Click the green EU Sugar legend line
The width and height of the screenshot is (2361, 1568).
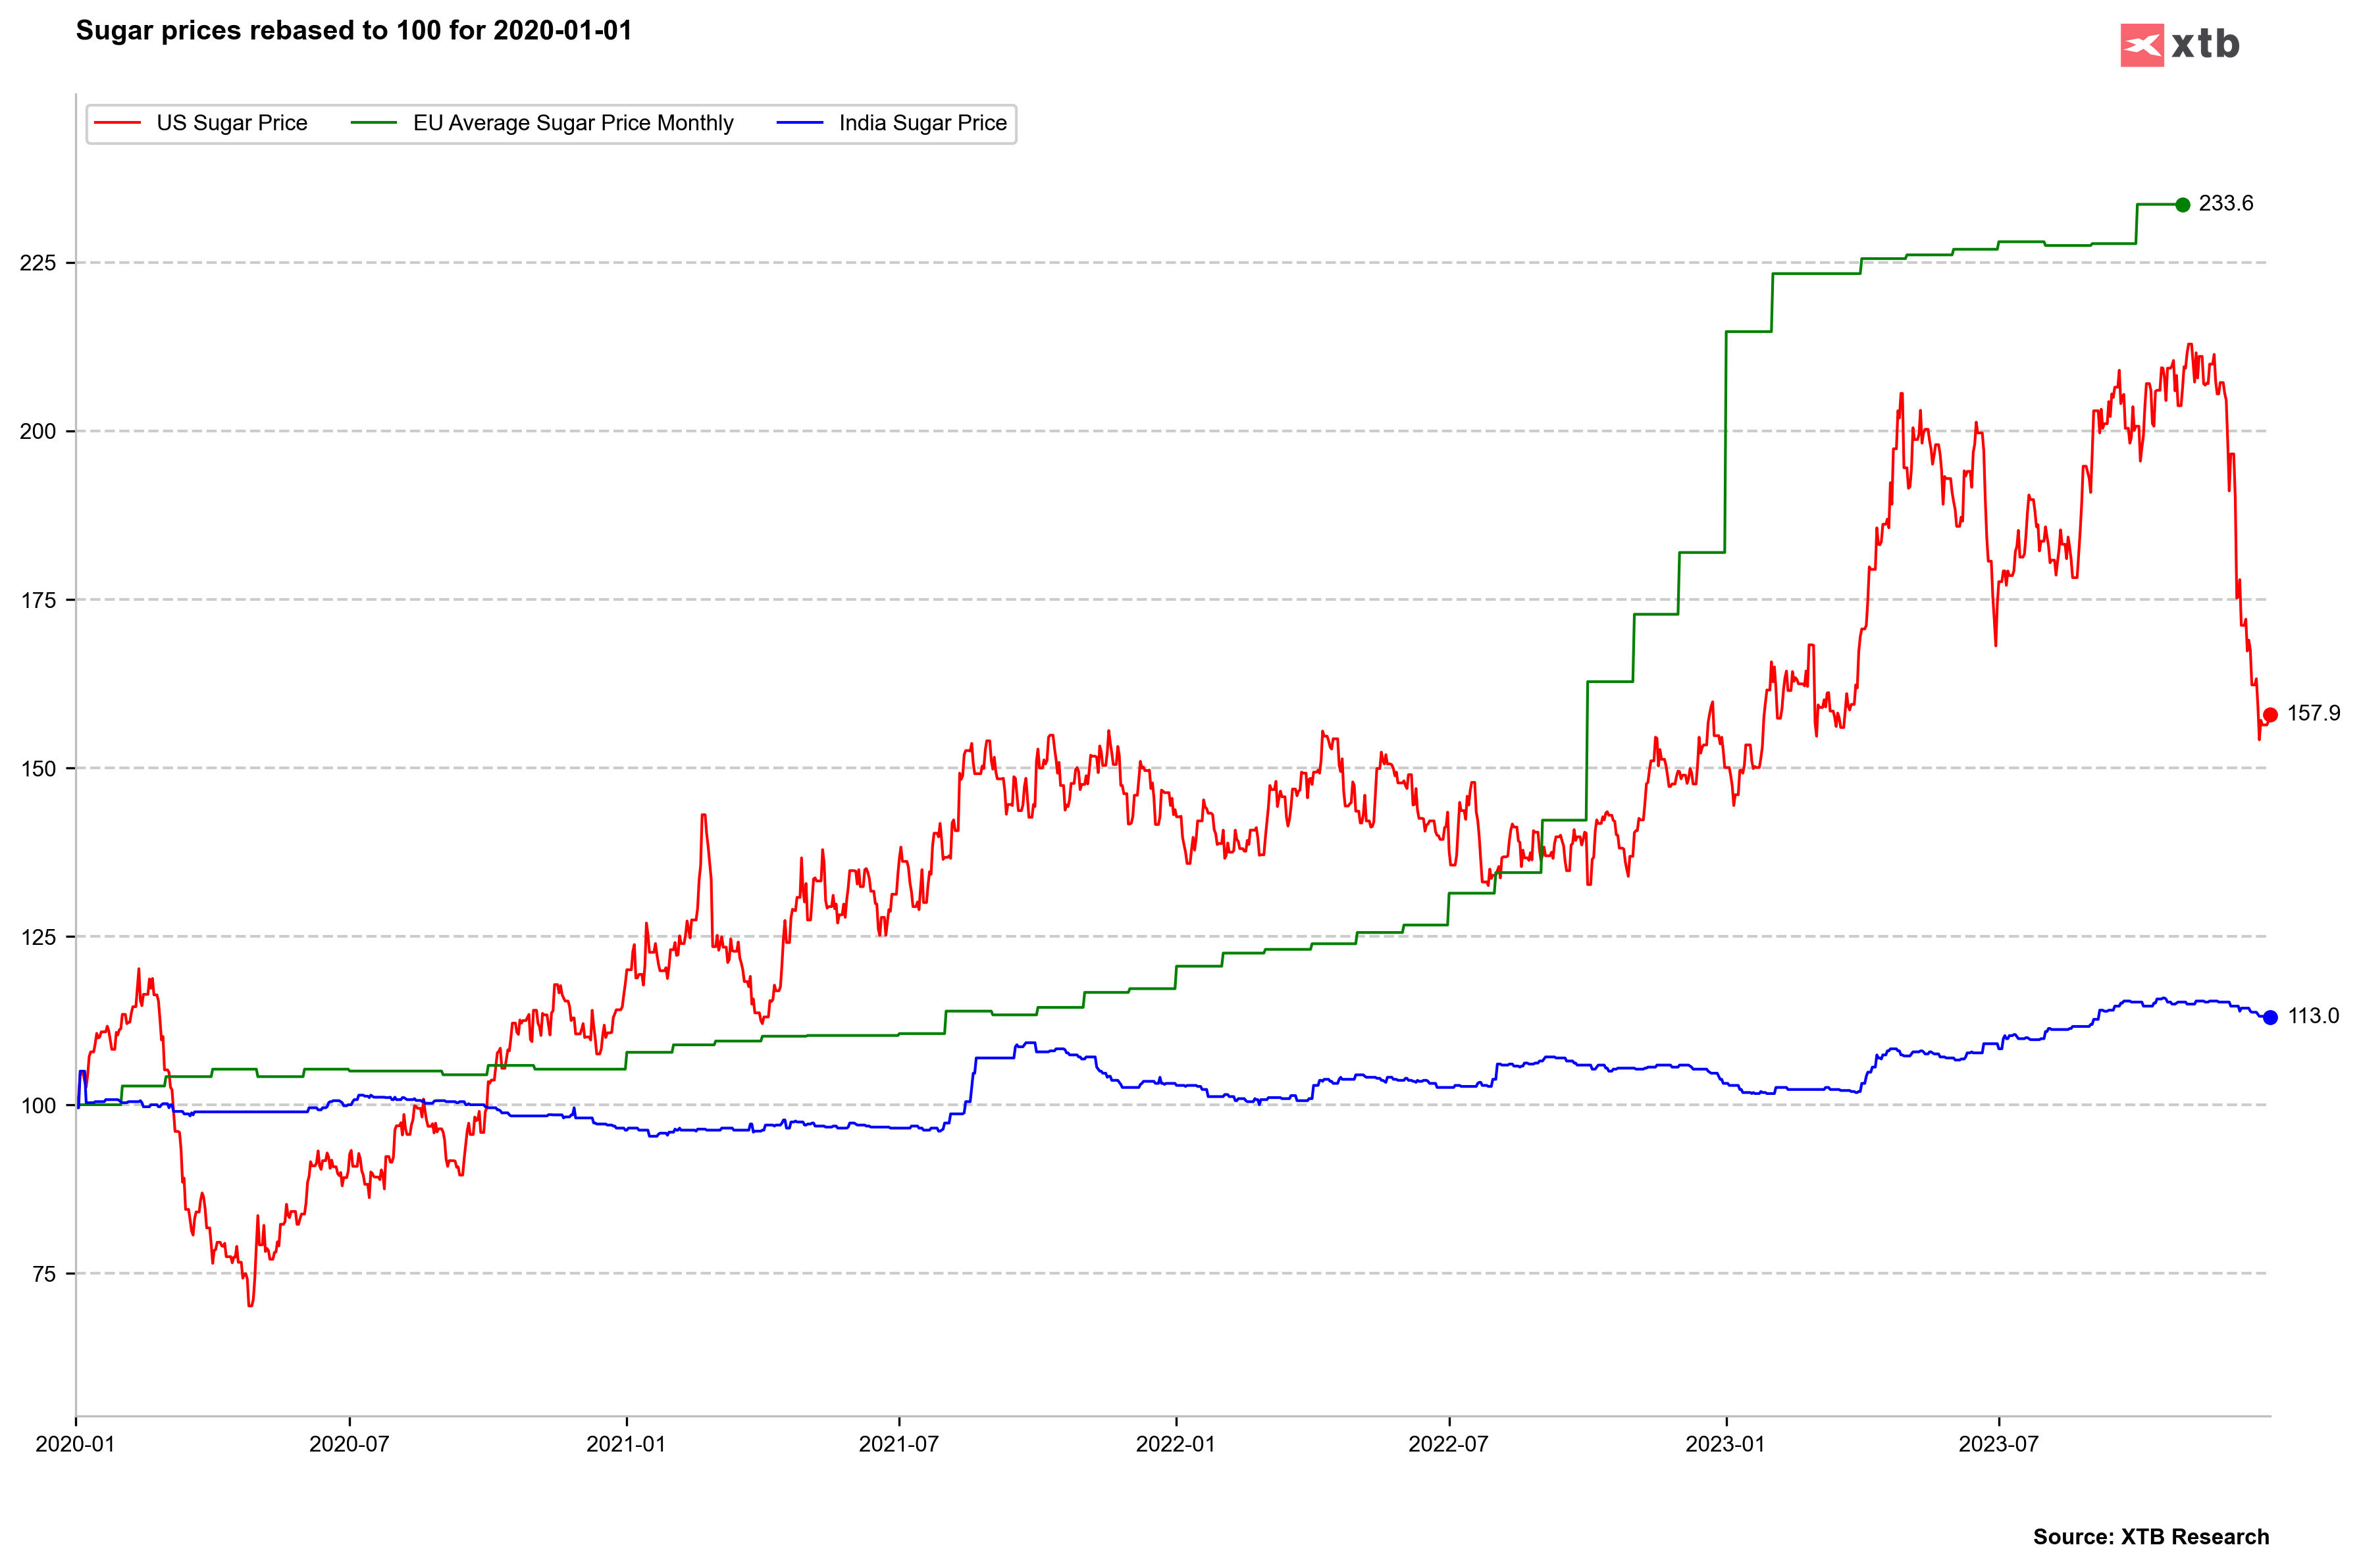pyautogui.click(x=373, y=123)
